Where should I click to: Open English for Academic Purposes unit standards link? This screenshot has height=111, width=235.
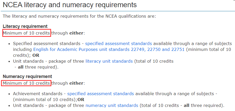tap(109, 49)
